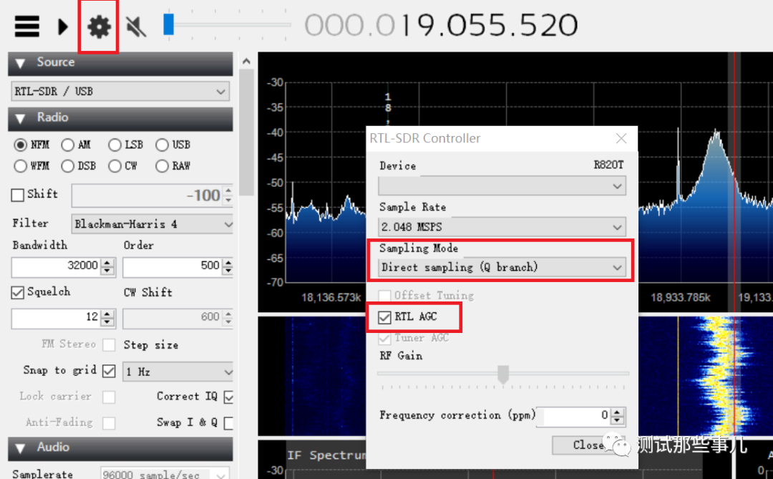
Task: Collapse the Radio panel
Action: click(x=21, y=118)
